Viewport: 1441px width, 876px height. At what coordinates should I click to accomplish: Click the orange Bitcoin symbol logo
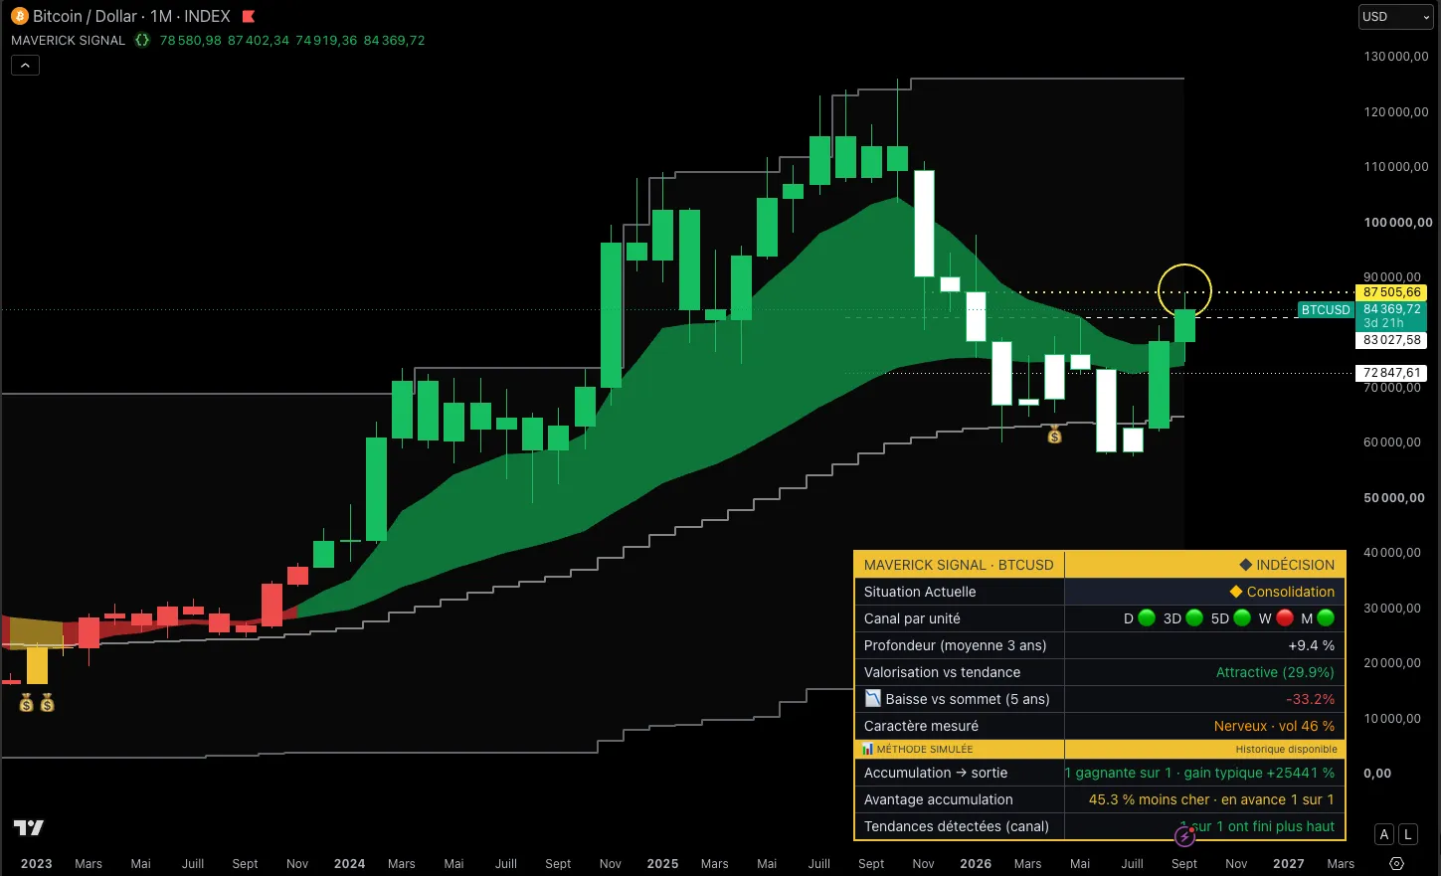point(19,16)
